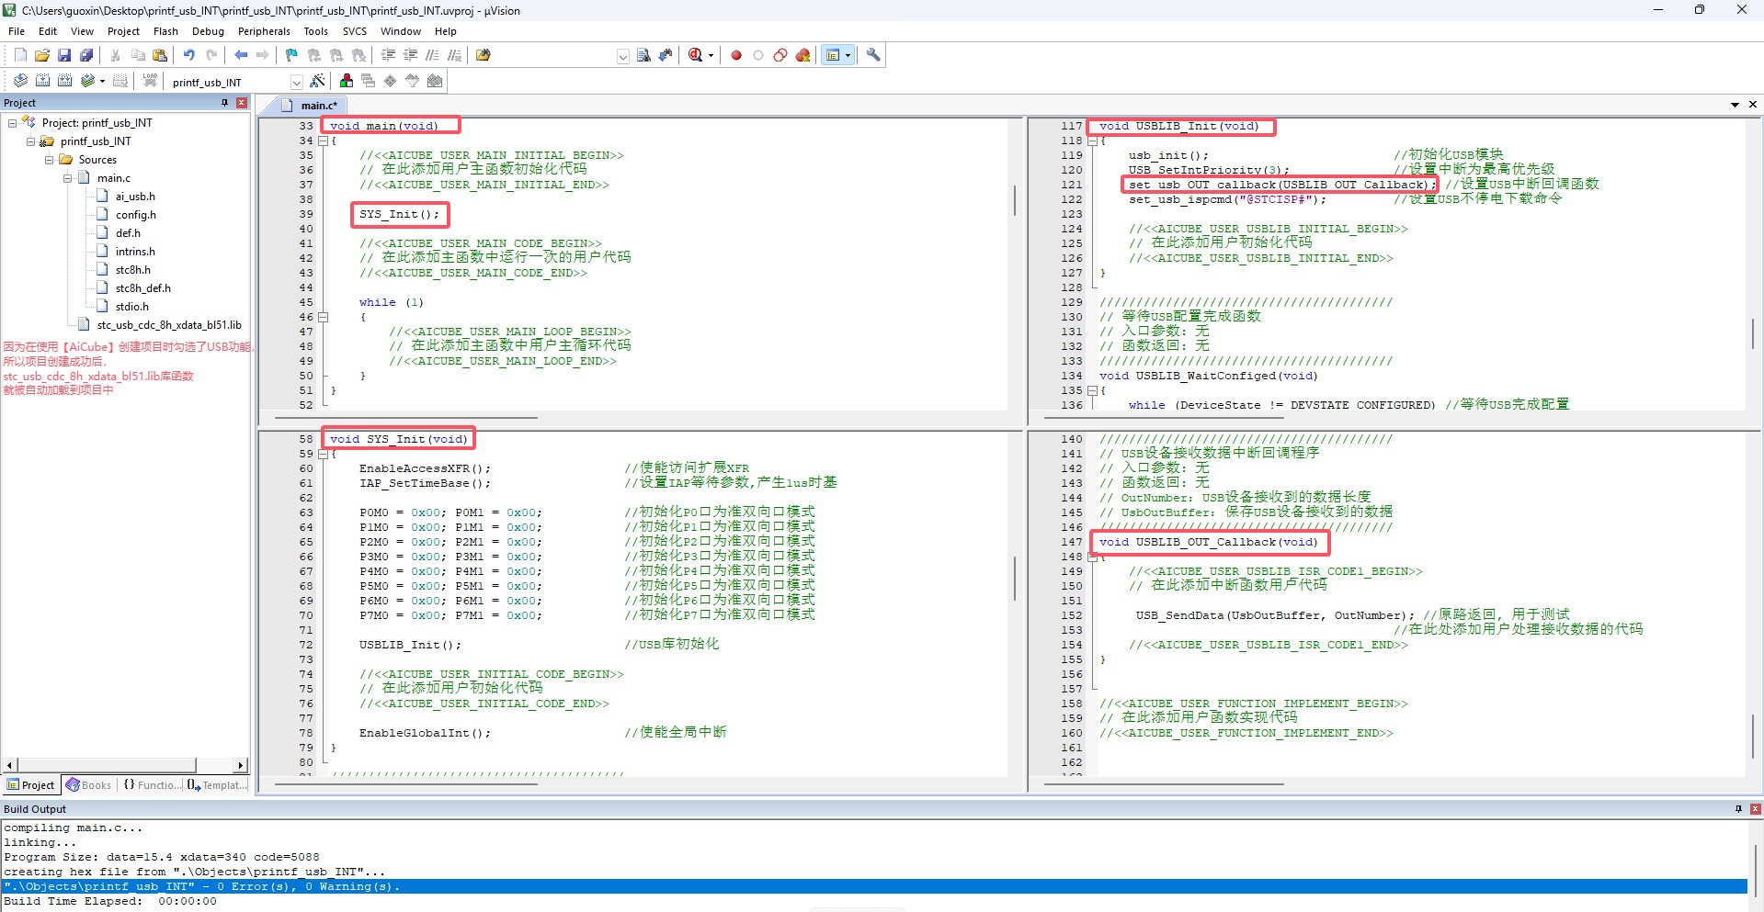Toggle the bookmark flag on current line

coord(291,55)
